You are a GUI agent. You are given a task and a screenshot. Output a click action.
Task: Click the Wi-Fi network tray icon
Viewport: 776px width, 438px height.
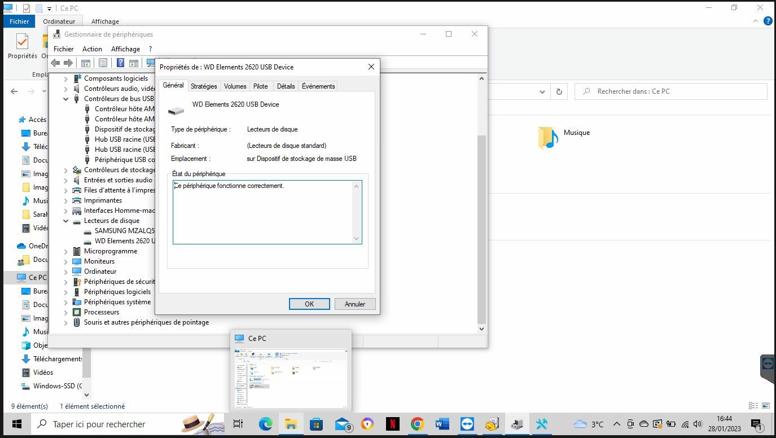click(x=685, y=424)
